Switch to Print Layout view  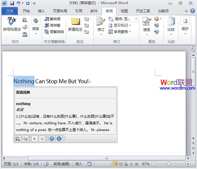click(115, 164)
